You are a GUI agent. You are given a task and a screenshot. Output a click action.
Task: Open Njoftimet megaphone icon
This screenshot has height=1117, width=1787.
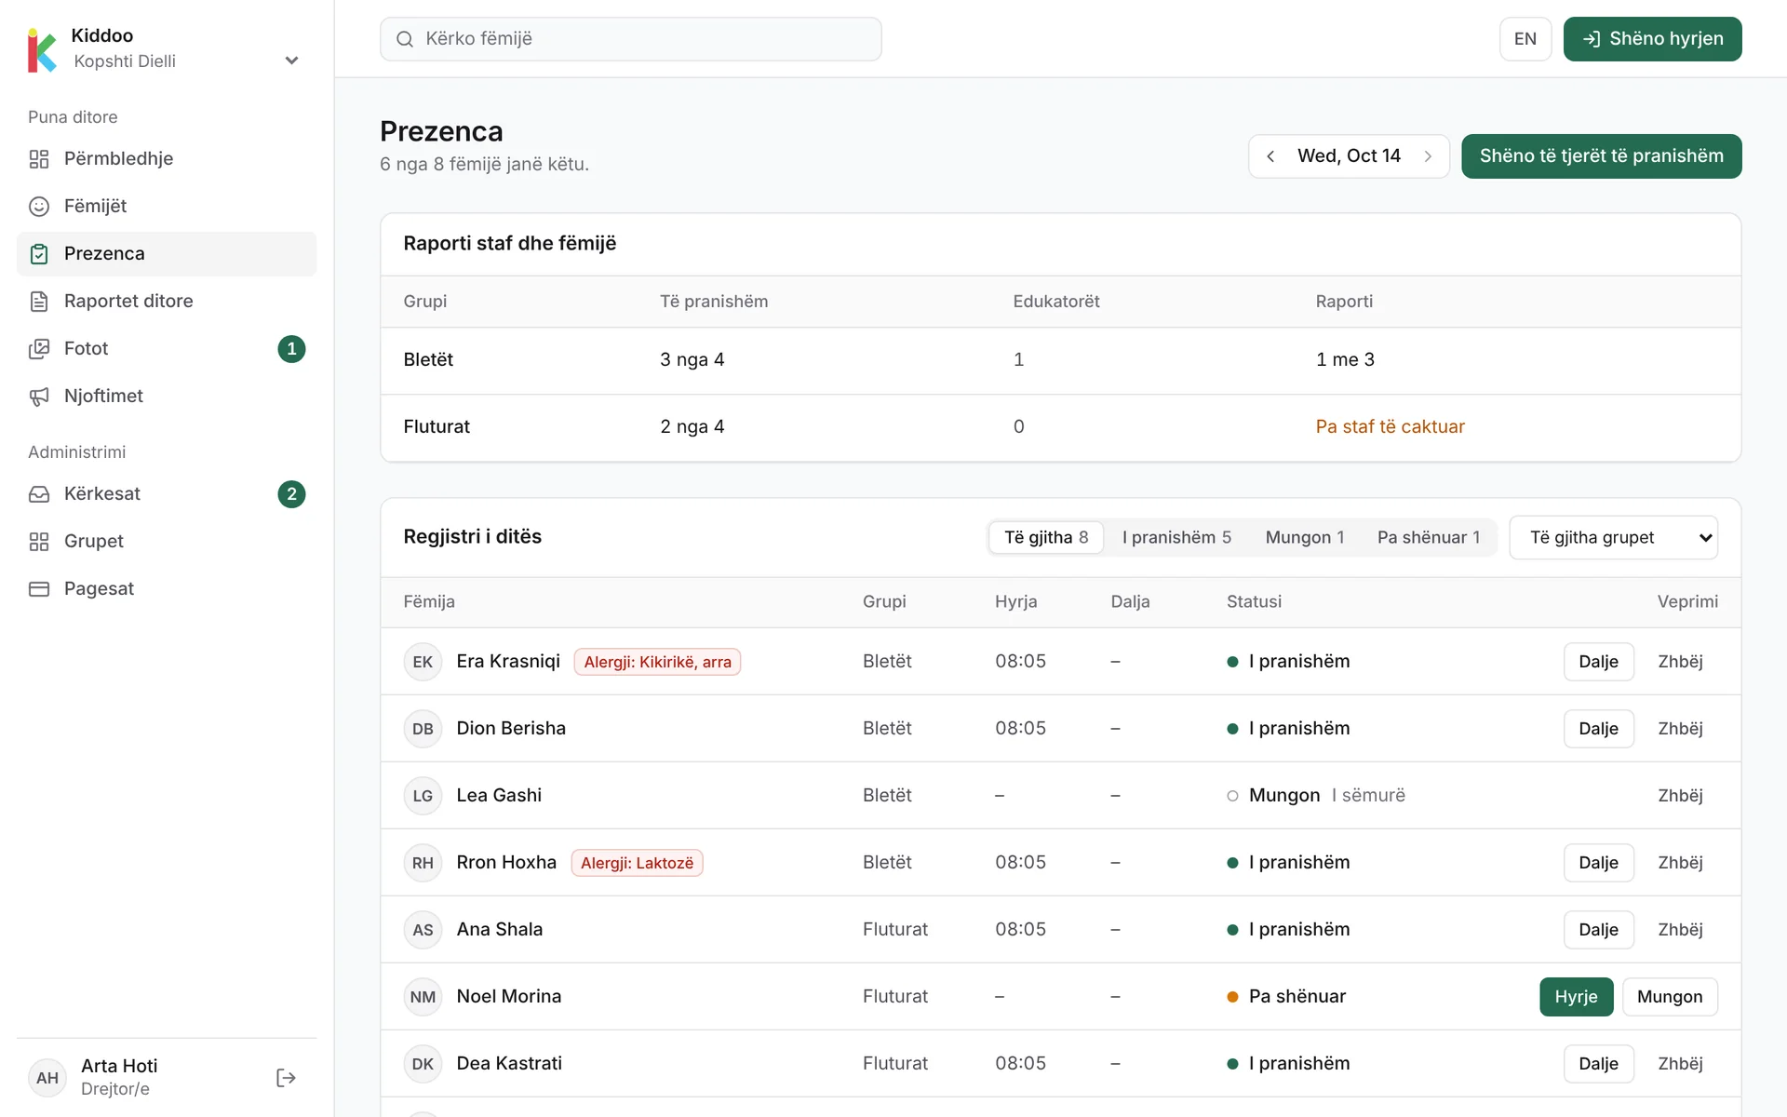(x=39, y=397)
